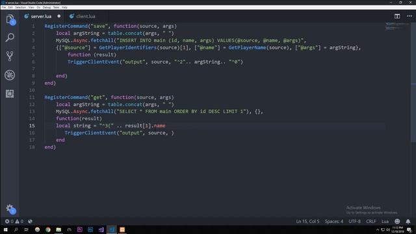
Task: Open Adobe Photoshop from the taskbar
Action: coord(90,229)
